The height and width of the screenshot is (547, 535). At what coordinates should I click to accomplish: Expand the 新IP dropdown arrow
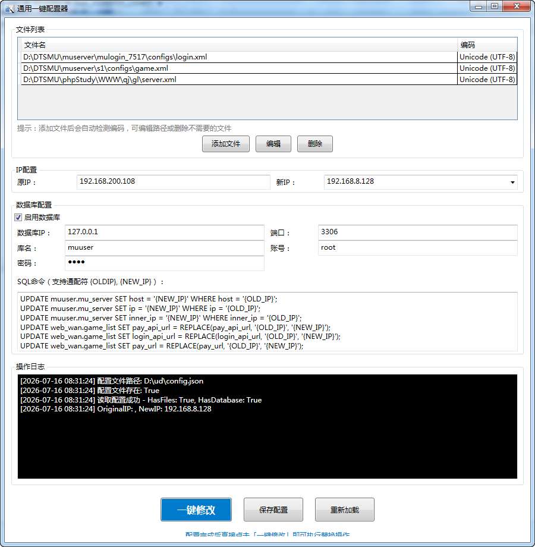tap(512, 182)
